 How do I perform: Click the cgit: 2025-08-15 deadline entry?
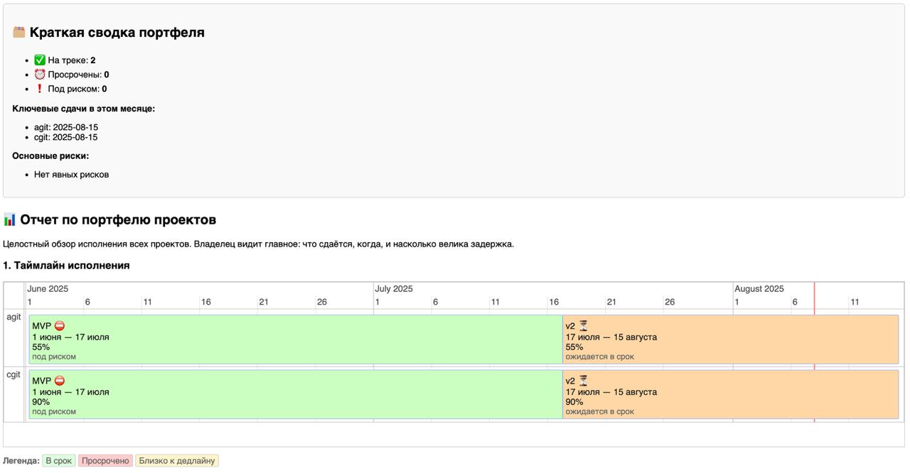66,137
